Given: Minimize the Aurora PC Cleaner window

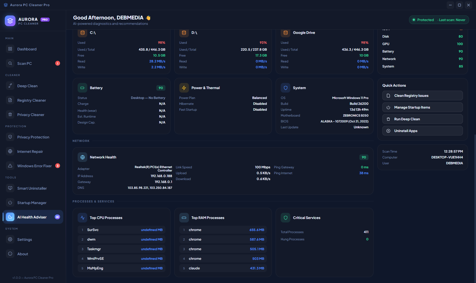Looking at the screenshot, I should (450, 5).
